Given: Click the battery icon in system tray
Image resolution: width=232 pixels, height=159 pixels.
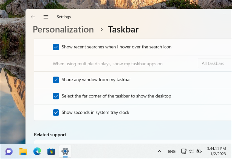Looking at the screenshot, I should (199, 151).
